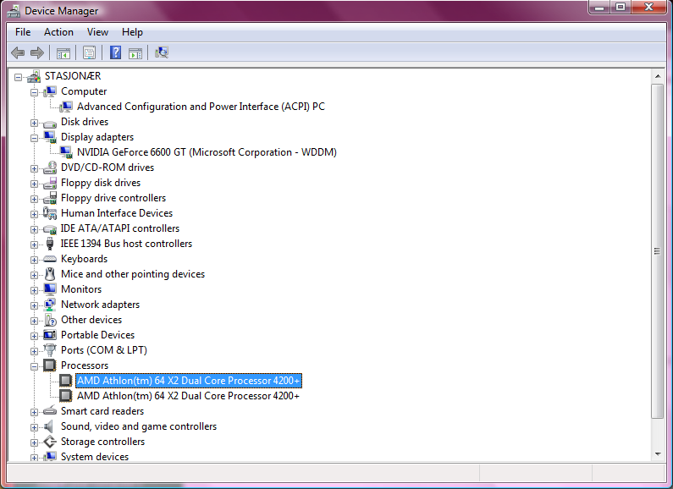Screen dimensions: 673x489
Task: Select Advanced Configuration and Power Interface (ACPI) PC
Action: (201, 107)
